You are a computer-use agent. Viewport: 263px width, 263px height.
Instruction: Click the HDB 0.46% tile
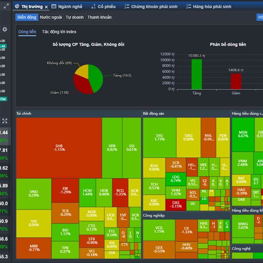[x=104, y=192]
